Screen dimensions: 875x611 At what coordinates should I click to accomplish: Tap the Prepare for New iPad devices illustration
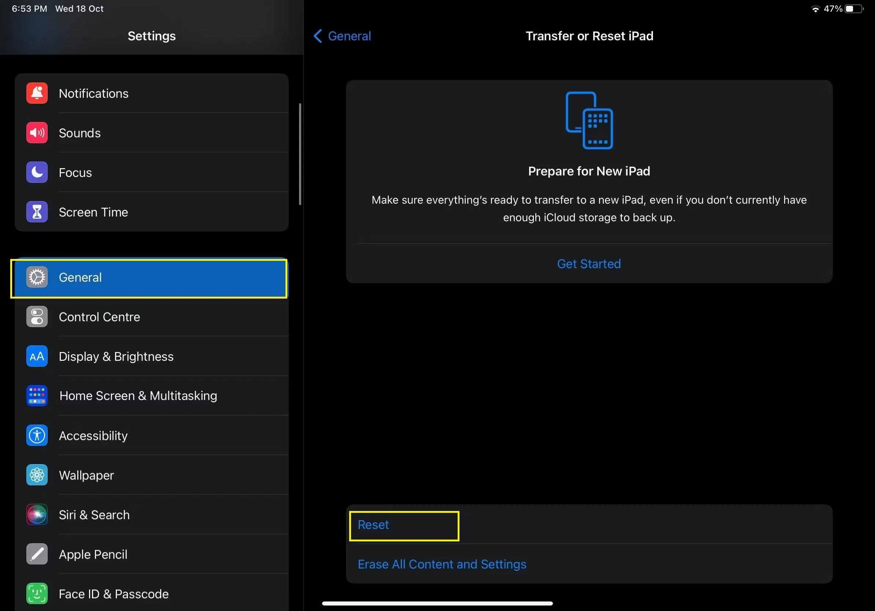(x=589, y=121)
